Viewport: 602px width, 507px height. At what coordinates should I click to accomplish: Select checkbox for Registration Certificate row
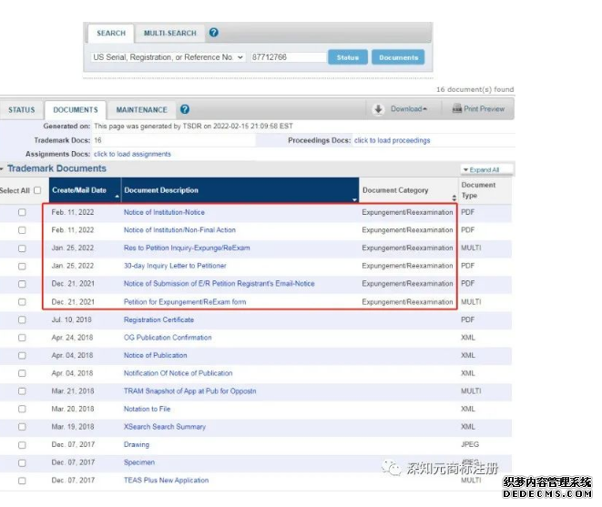[x=22, y=319]
